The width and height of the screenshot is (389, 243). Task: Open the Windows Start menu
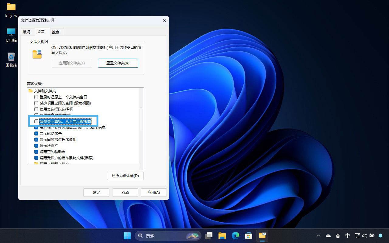click(127, 236)
